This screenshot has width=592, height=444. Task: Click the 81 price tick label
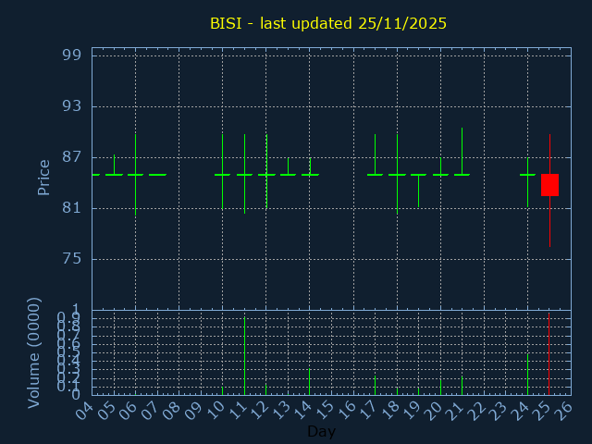pyautogui.click(x=72, y=208)
